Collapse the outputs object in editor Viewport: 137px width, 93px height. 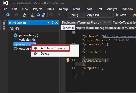73,68
